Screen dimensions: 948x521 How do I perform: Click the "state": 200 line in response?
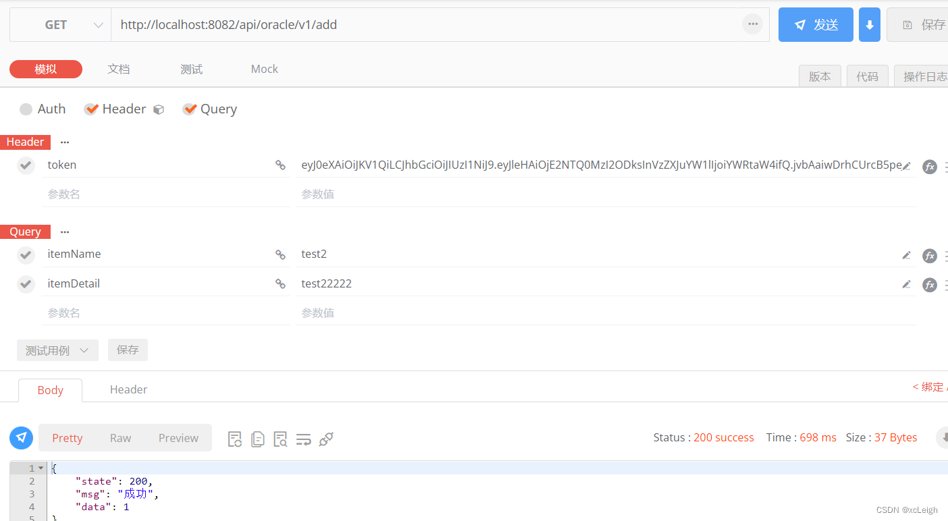(x=114, y=481)
